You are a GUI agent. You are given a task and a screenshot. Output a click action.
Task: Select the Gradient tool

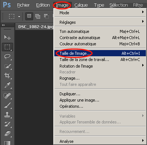click(7, 143)
